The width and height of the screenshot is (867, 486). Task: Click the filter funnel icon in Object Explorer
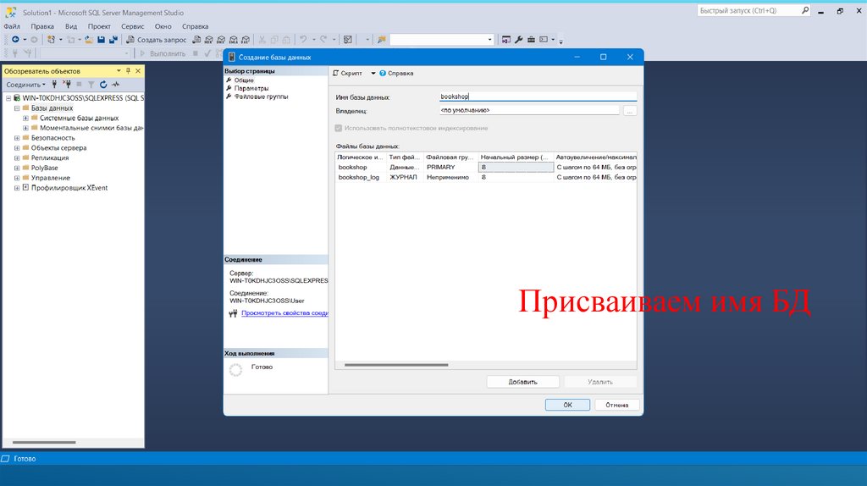pyautogui.click(x=91, y=85)
